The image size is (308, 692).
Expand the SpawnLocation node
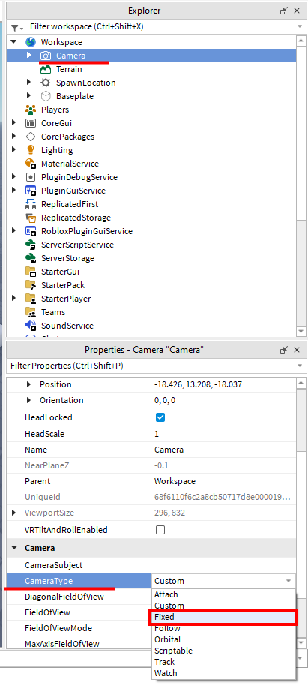click(29, 82)
